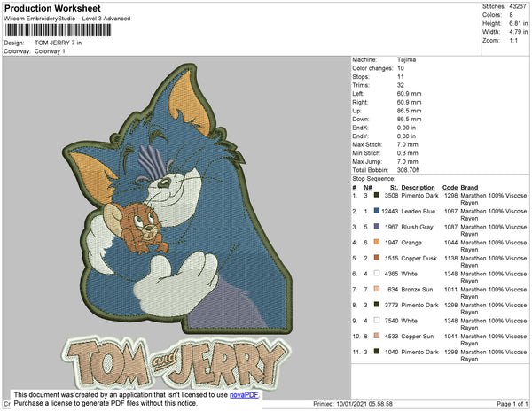Click the Width value '4.79 in'
The width and height of the screenshot is (532, 411).
(x=519, y=32)
